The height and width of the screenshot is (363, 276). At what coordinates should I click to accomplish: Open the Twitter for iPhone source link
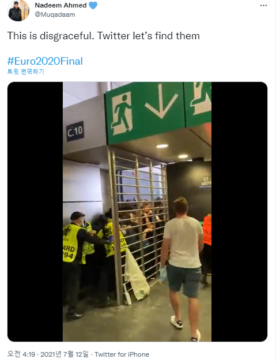click(x=122, y=354)
